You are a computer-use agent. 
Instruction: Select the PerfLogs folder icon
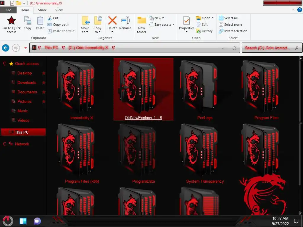198,86
